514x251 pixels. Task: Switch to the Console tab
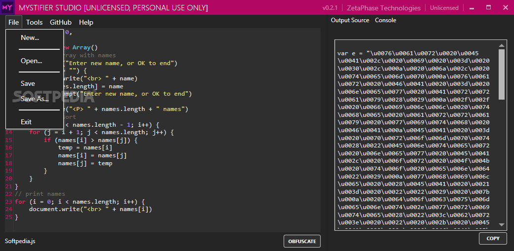click(385, 20)
